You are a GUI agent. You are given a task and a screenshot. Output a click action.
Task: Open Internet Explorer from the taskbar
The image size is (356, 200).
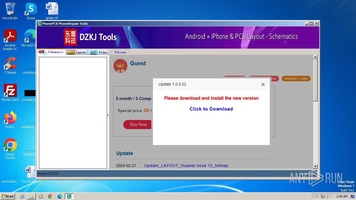tap(22, 196)
